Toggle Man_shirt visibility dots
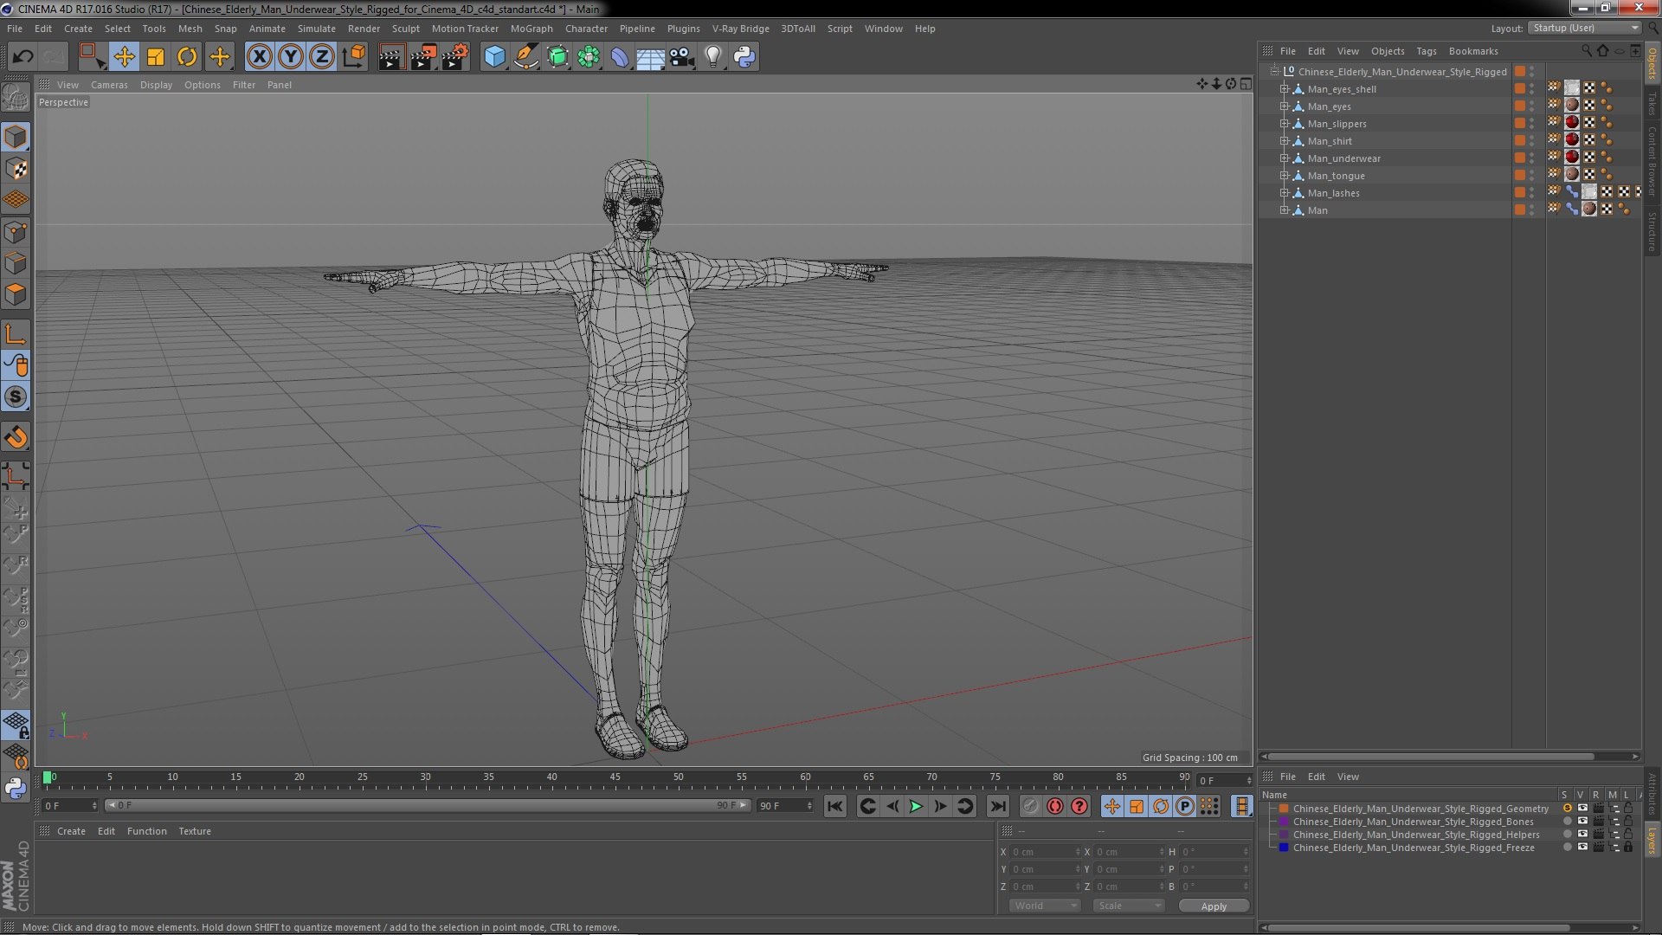The image size is (1662, 935). point(1531,141)
